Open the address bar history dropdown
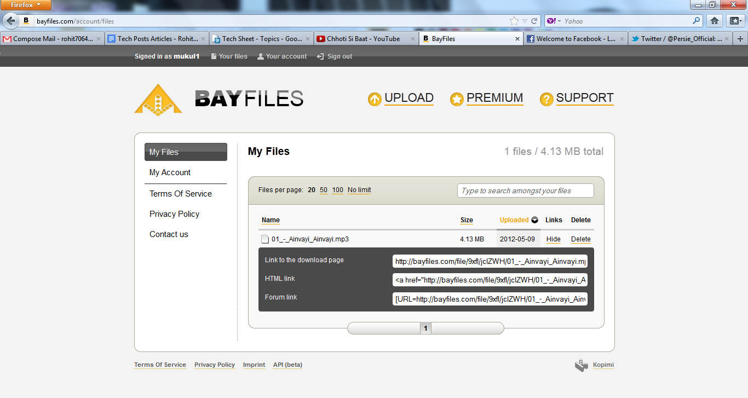Image resolution: width=748 pixels, height=398 pixels. 525,21
